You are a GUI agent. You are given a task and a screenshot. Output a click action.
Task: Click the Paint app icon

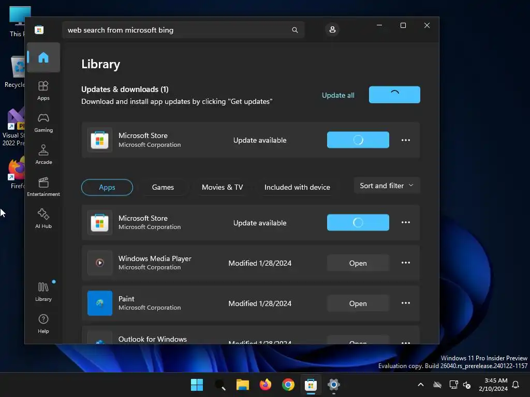tap(100, 303)
